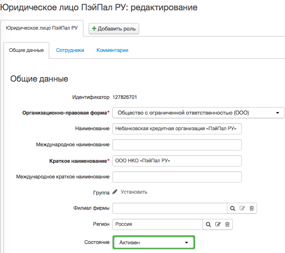The width and height of the screenshot is (285, 253).
Task: Switch to the Комментарии tab
Action: pyautogui.click(x=112, y=50)
